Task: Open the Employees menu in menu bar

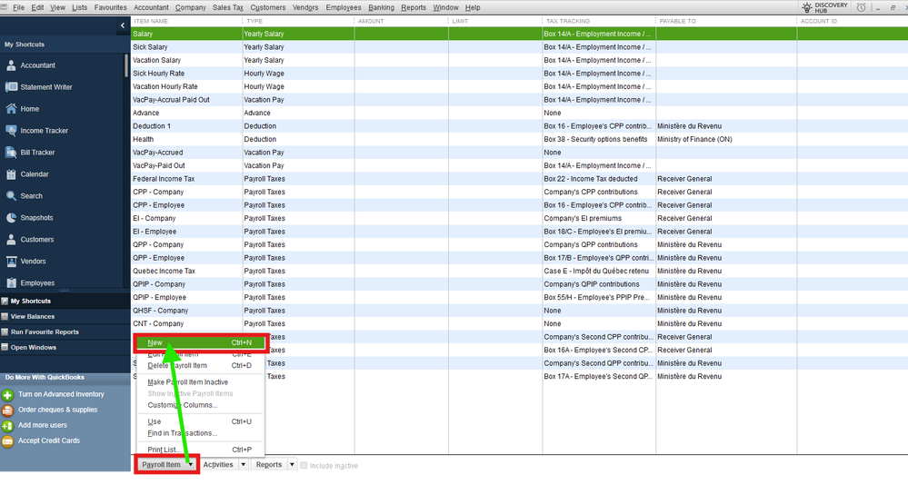Action: pyautogui.click(x=343, y=7)
